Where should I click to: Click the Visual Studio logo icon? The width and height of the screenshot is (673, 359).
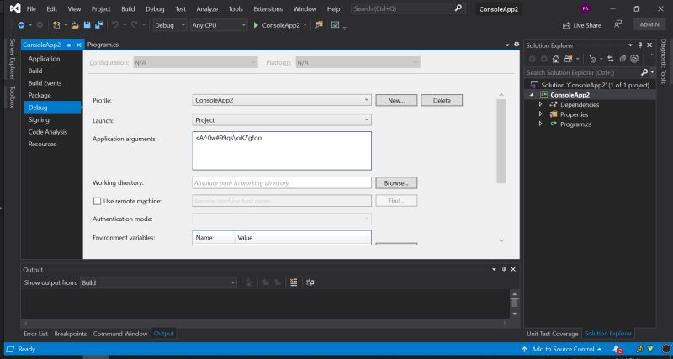tap(15, 8)
